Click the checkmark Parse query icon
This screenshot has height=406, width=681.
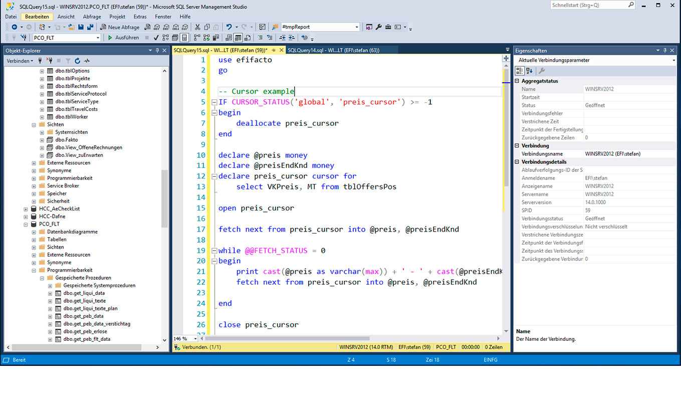156,38
